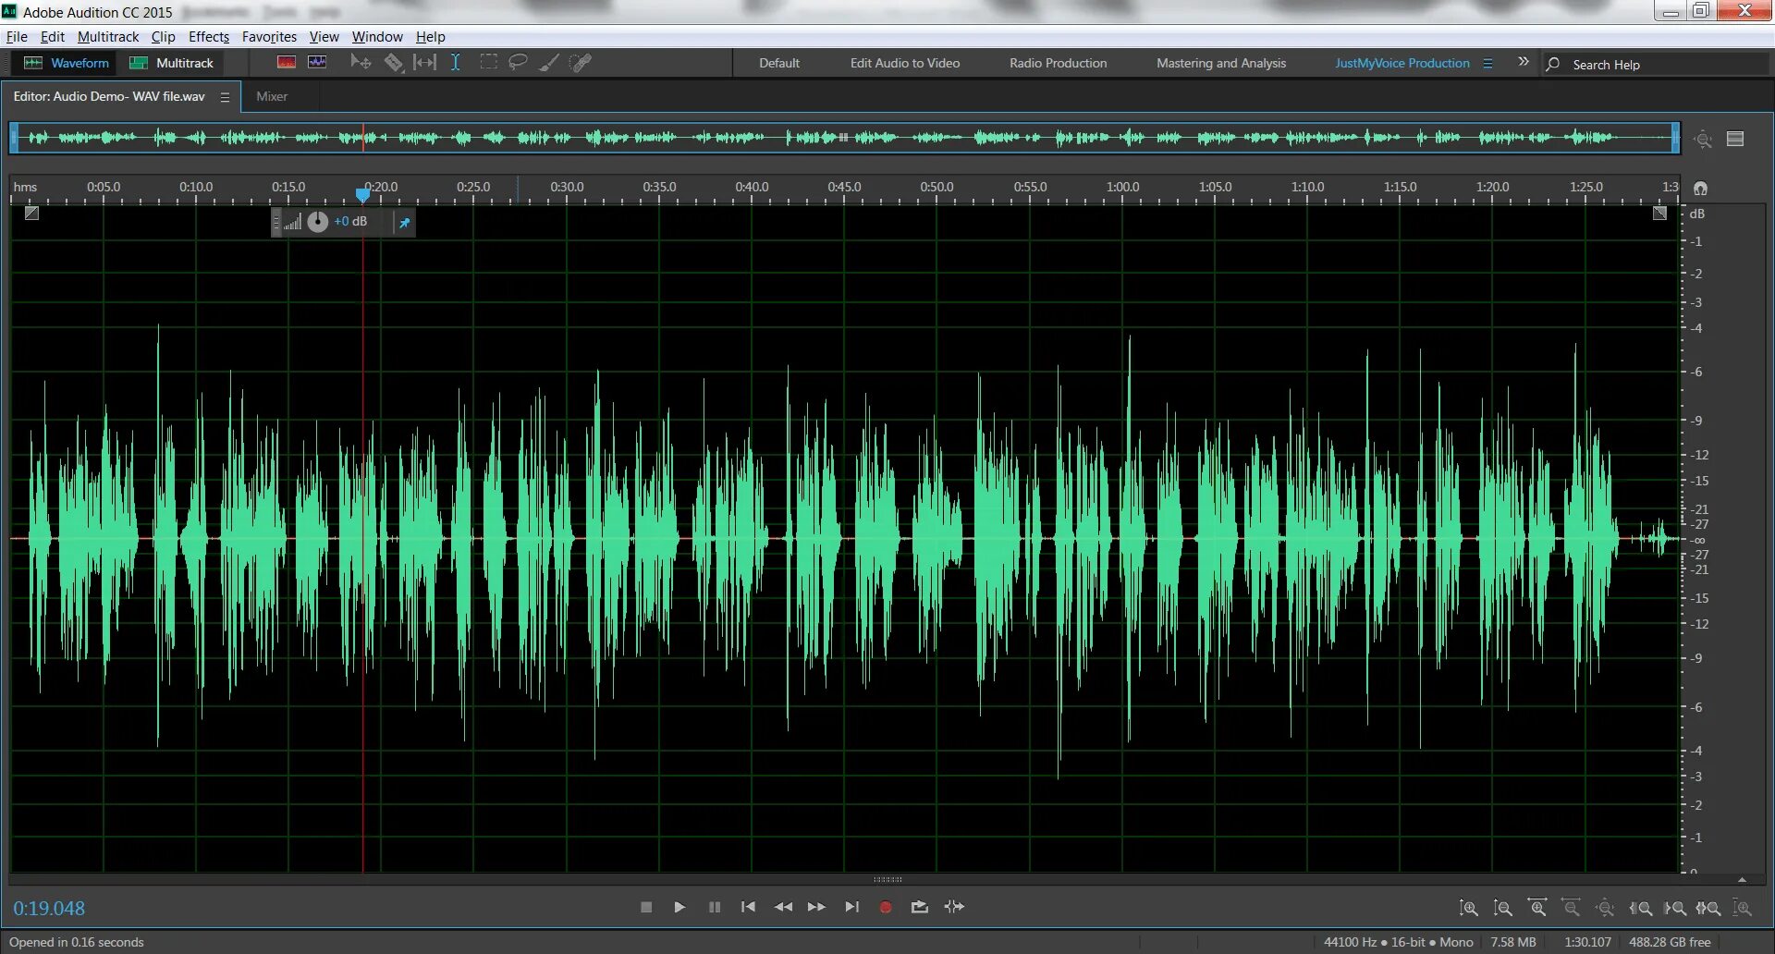Click the playhead marker on timeline

[362, 194]
